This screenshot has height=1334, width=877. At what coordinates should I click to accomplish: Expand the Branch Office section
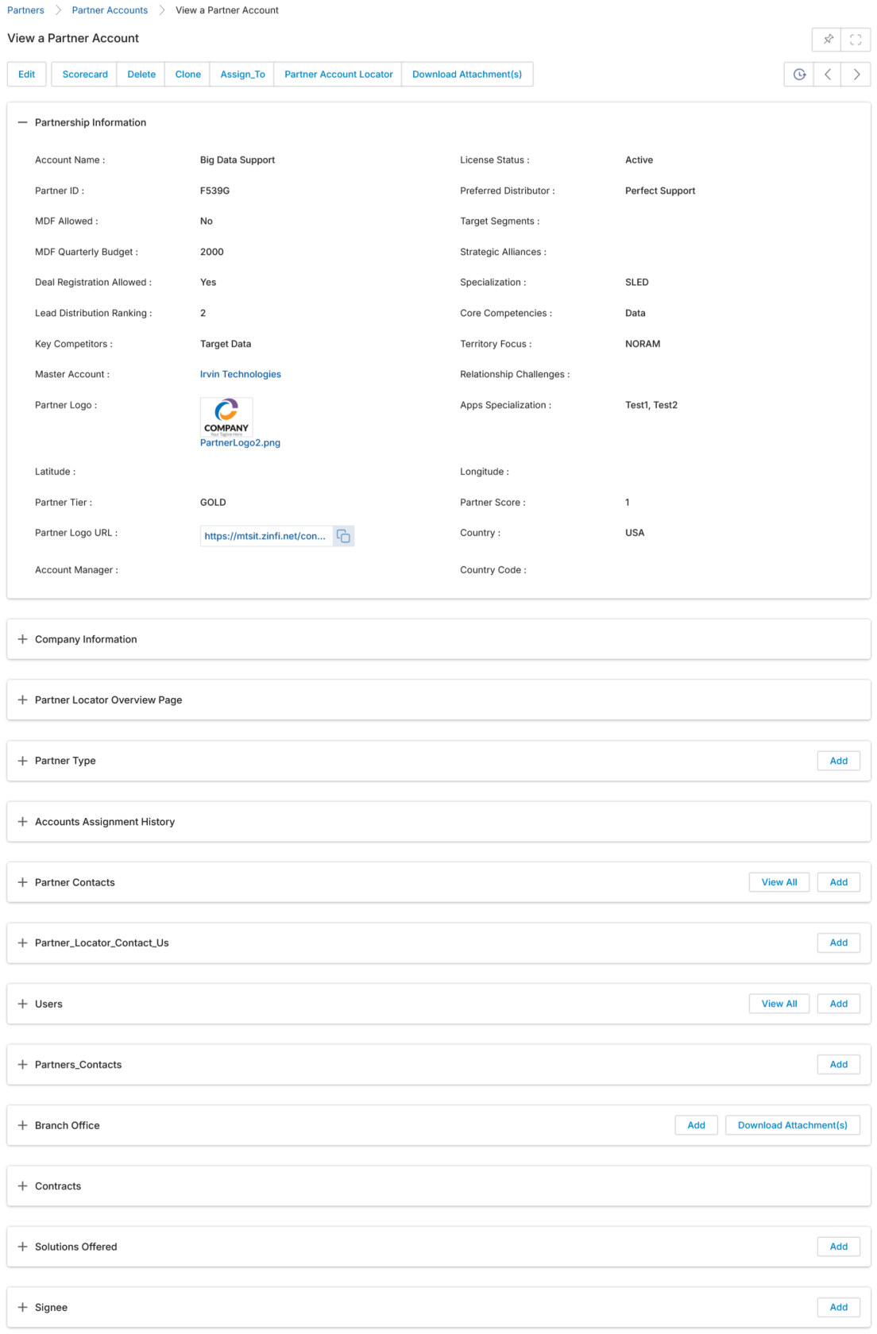(x=22, y=1125)
